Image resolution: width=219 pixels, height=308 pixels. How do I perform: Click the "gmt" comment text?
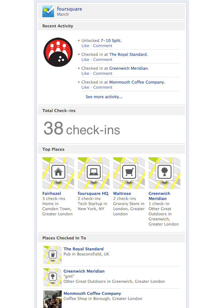coord(69,276)
